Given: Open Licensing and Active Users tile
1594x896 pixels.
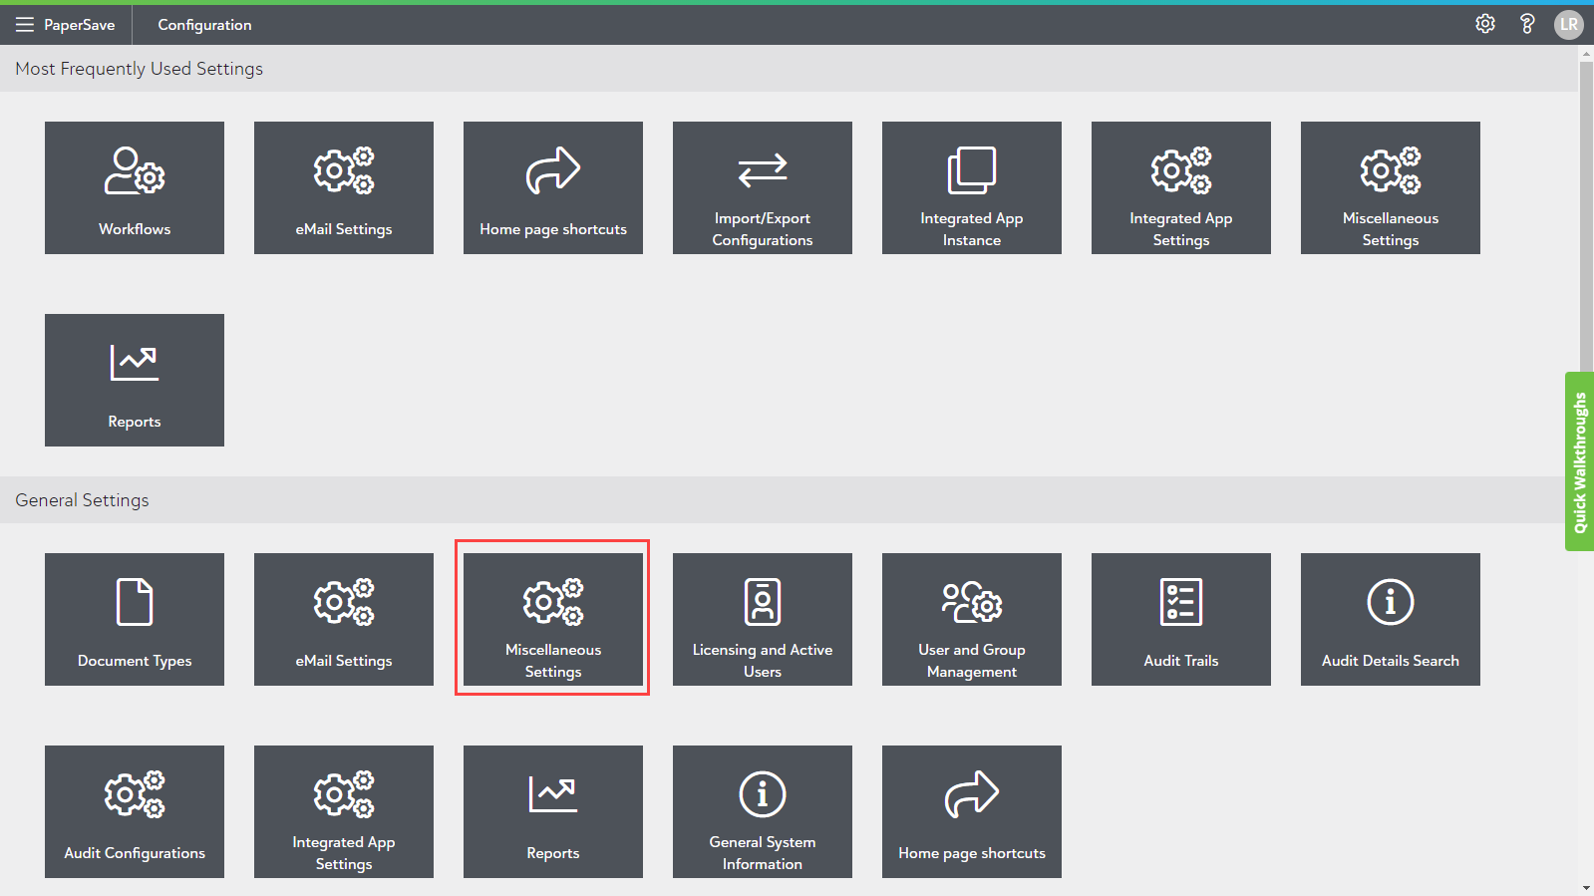Looking at the screenshot, I should tap(763, 619).
